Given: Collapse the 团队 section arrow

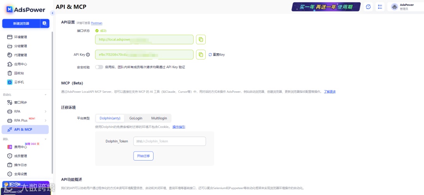Looking at the screenshot, I should point(46,139).
